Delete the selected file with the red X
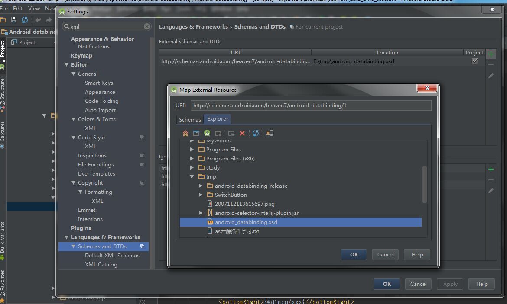The height and width of the screenshot is (304, 507). coord(242,133)
